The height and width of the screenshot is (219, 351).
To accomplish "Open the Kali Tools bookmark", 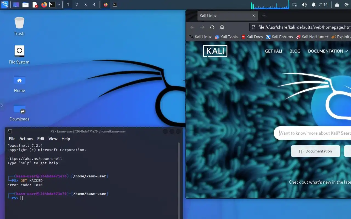I will point(226,37).
